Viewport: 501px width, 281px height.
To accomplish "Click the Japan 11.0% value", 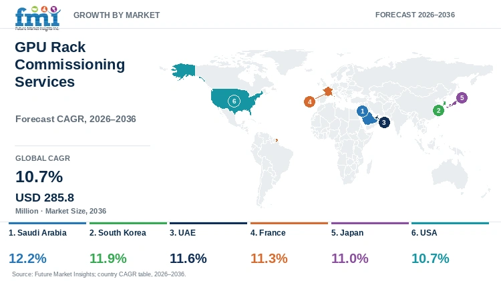I will 349,258.
